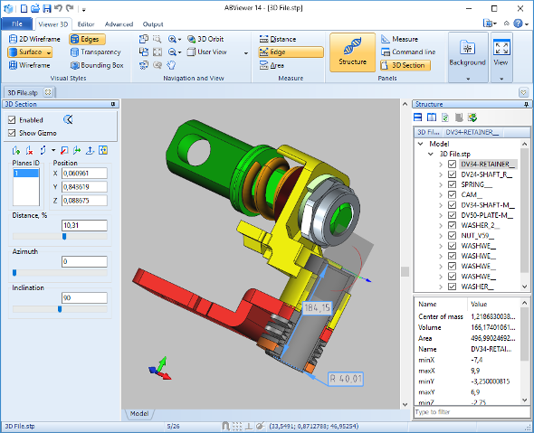Select the Pan hand tool

171,65
